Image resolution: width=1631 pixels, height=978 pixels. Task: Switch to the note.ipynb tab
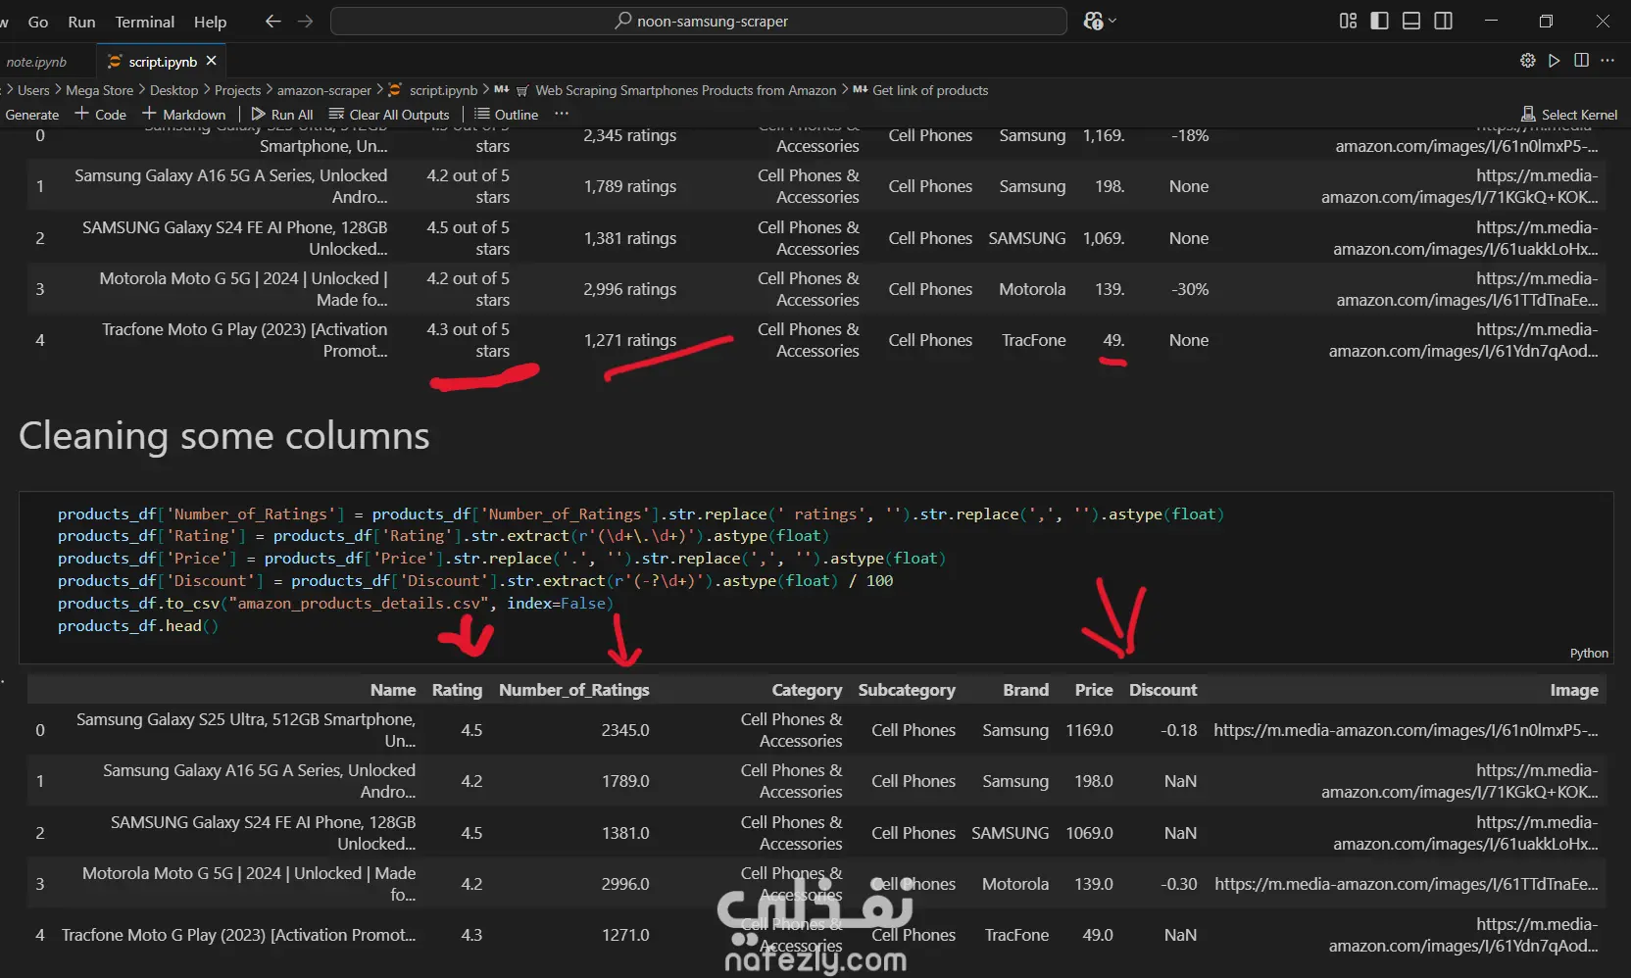click(x=36, y=62)
